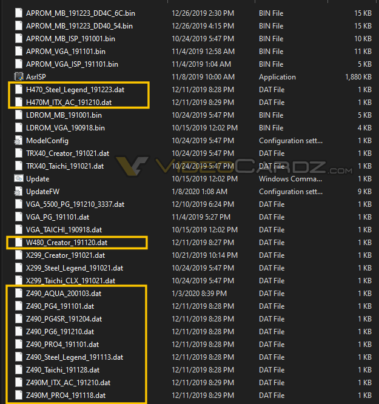Click the Update command script icon
Viewport: 379px width, 404px height.
(19, 178)
